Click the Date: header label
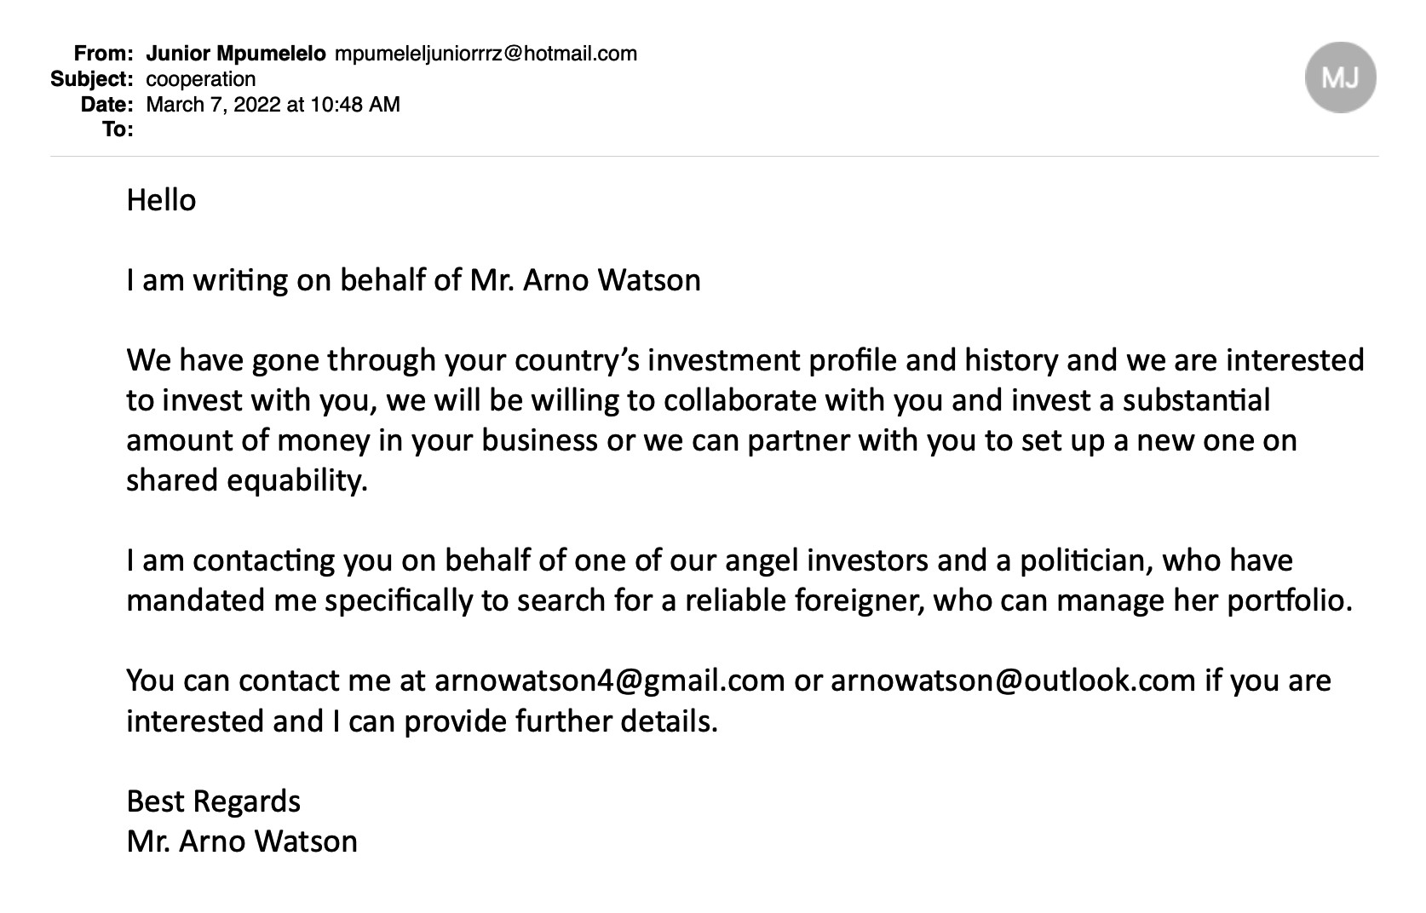 click(107, 104)
